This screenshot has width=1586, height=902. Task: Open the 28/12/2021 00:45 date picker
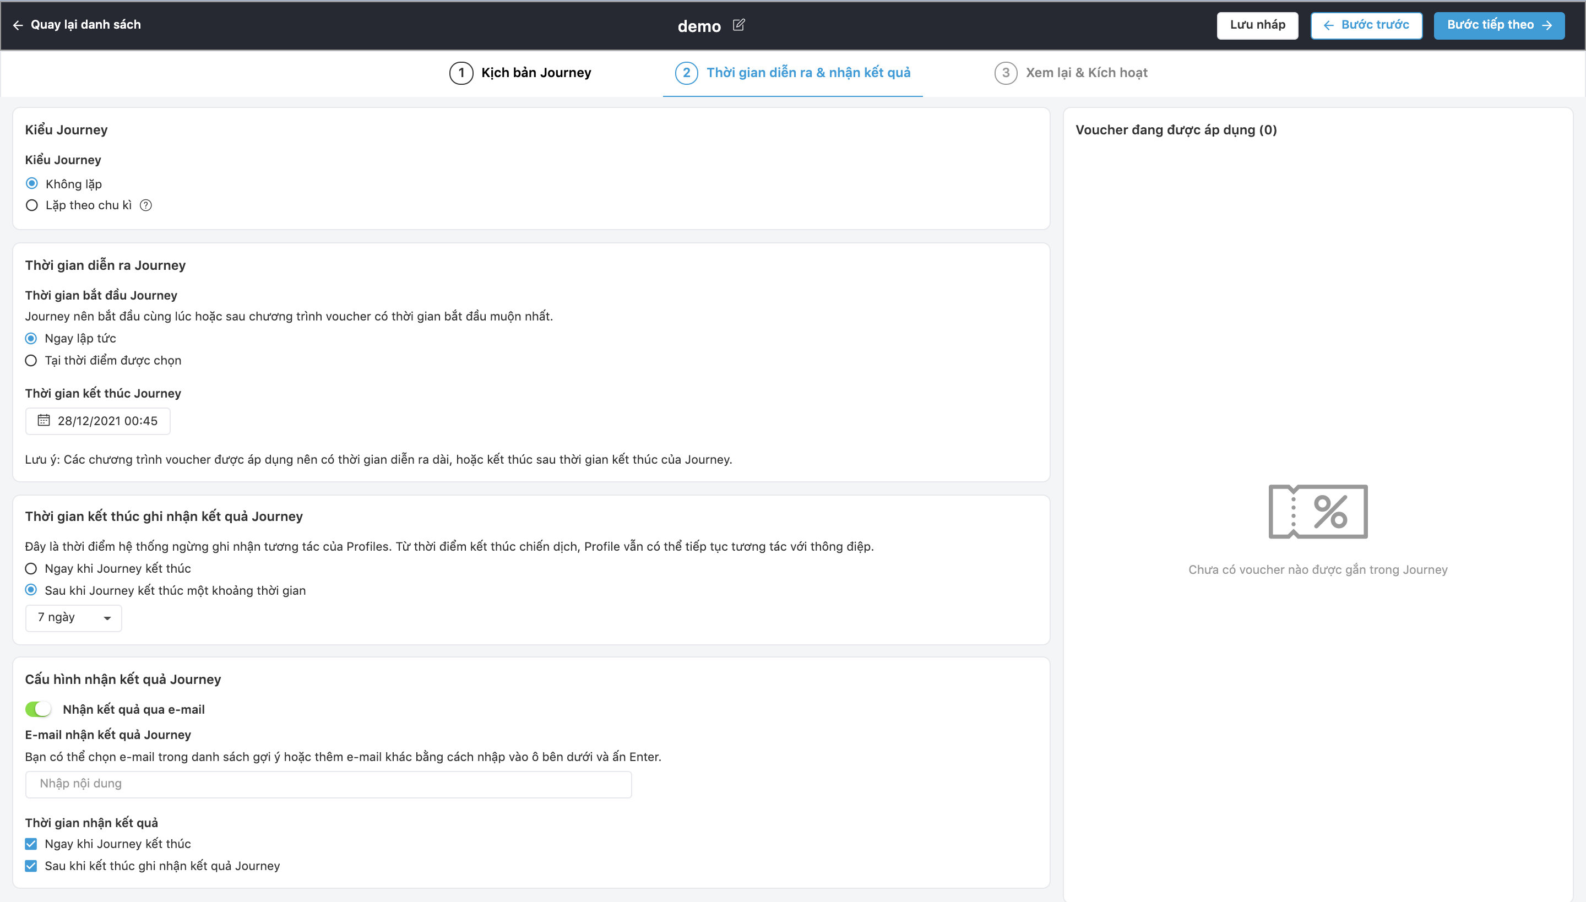pyautogui.click(x=107, y=421)
